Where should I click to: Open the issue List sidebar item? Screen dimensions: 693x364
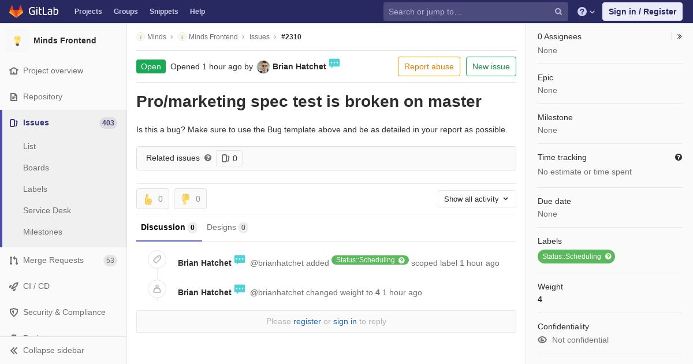[x=29, y=146]
